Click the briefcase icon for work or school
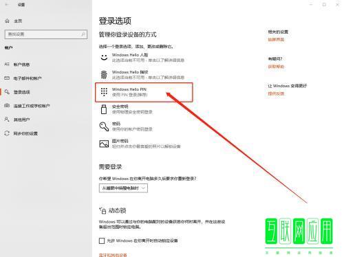The width and height of the screenshot is (344, 257). coord(7,106)
